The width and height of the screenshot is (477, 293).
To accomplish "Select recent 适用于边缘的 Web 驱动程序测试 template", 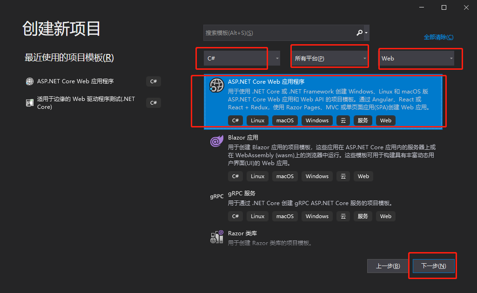I will (84, 103).
